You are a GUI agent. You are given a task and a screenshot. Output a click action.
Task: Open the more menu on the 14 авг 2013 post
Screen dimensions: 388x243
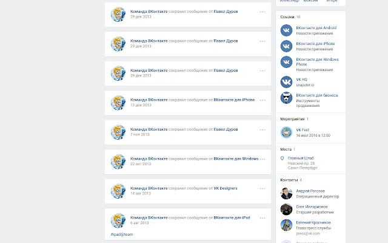263,189
